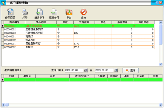Click the 单价 column header
This screenshot has height=108, width=164.
[x=127, y=76]
